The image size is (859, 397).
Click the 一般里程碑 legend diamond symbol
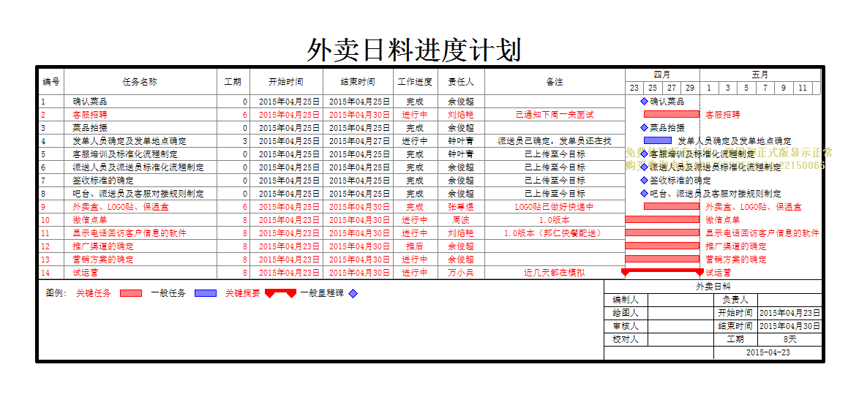pos(353,293)
